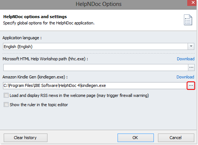The width and height of the screenshot is (198, 145).
Task: Click the 'HelpNDoc options and settings' heading
Action: 35,17
